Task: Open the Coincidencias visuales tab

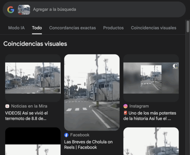Action: [154, 28]
